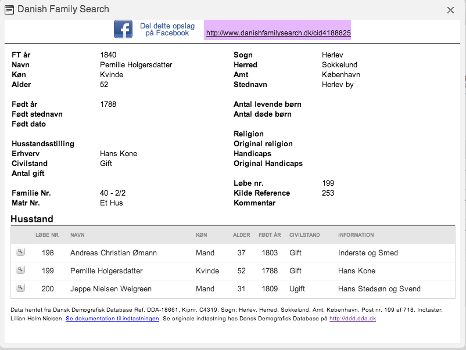The height and width of the screenshot is (350, 466).
Task: Click the Facebook logo icon
Action: click(x=123, y=29)
